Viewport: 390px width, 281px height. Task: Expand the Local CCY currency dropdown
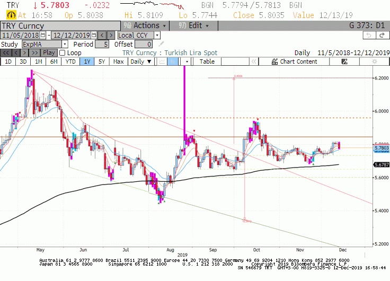click(157, 35)
